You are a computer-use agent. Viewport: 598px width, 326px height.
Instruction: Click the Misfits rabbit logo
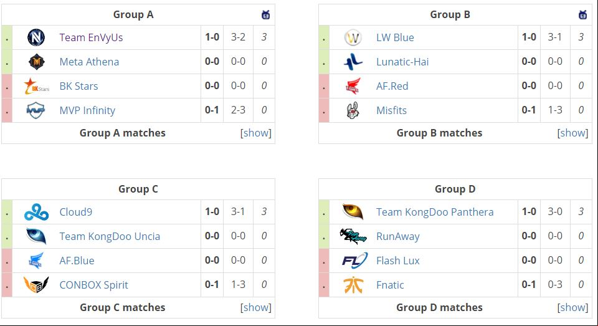tap(353, 110)
